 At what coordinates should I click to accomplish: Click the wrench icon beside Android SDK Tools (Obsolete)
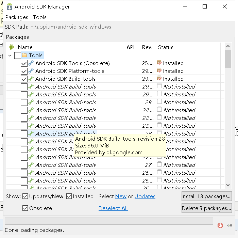[x=31, y=63]
